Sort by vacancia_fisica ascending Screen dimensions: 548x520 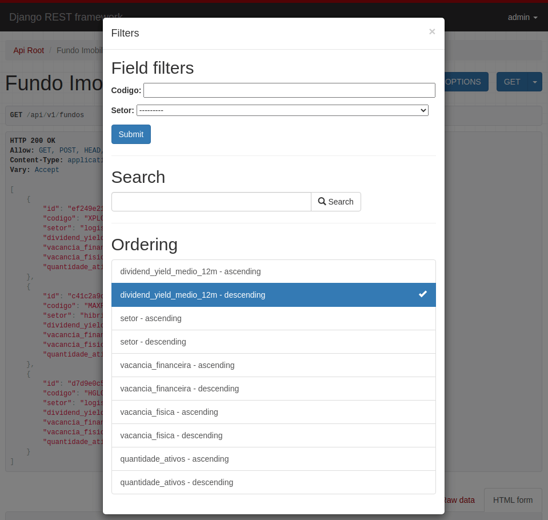click(x=273, y=412)
